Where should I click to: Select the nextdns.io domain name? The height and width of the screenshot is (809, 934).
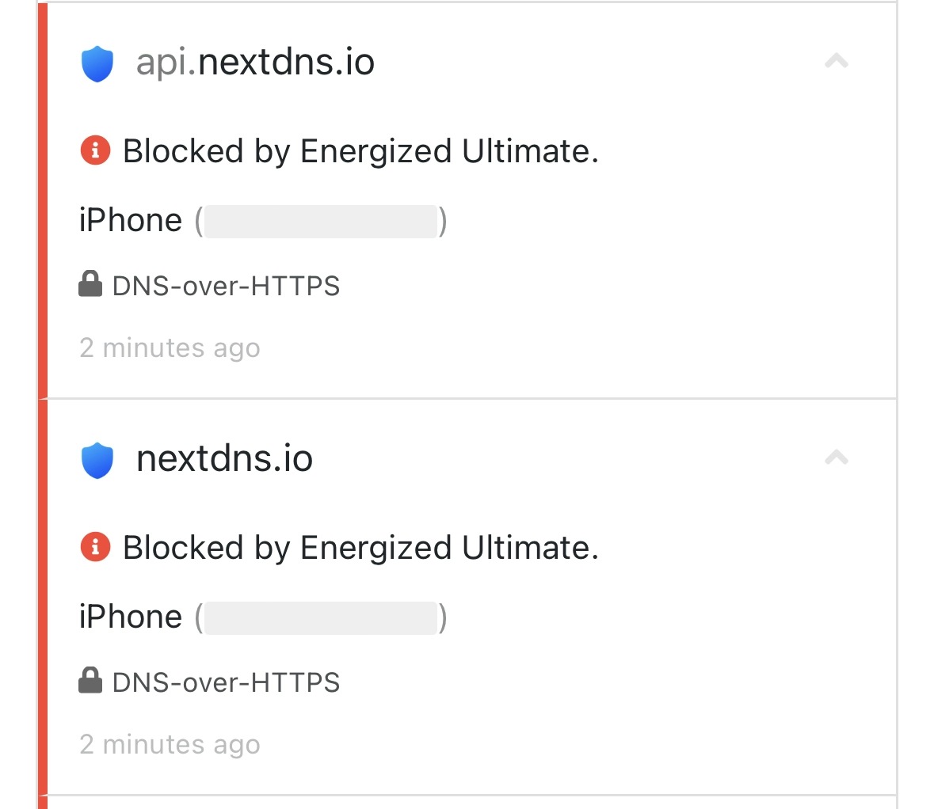click(224, 459)
